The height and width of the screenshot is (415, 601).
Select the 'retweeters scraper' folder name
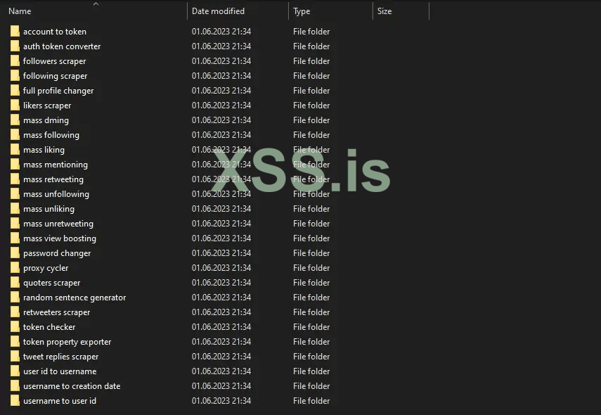click(x=57, y=312)
